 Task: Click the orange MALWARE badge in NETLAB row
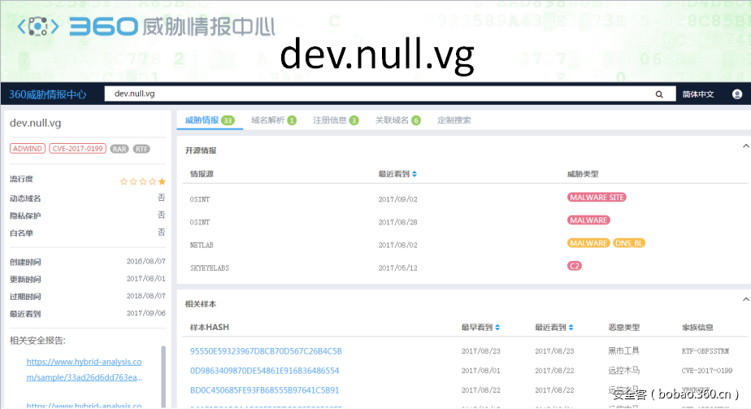tap(588, 243)
